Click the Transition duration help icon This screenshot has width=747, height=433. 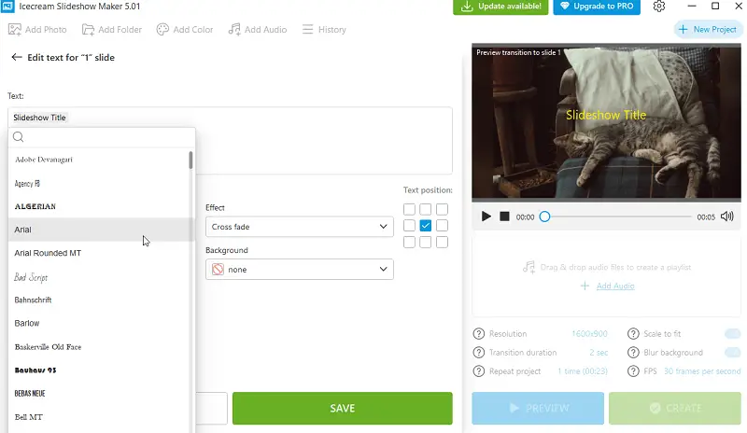tap(479, 353)
